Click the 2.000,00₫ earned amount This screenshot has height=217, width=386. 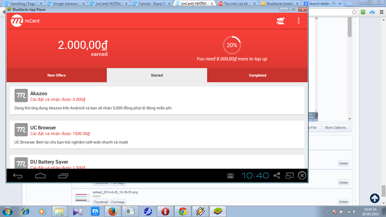(x=83, y=45)
